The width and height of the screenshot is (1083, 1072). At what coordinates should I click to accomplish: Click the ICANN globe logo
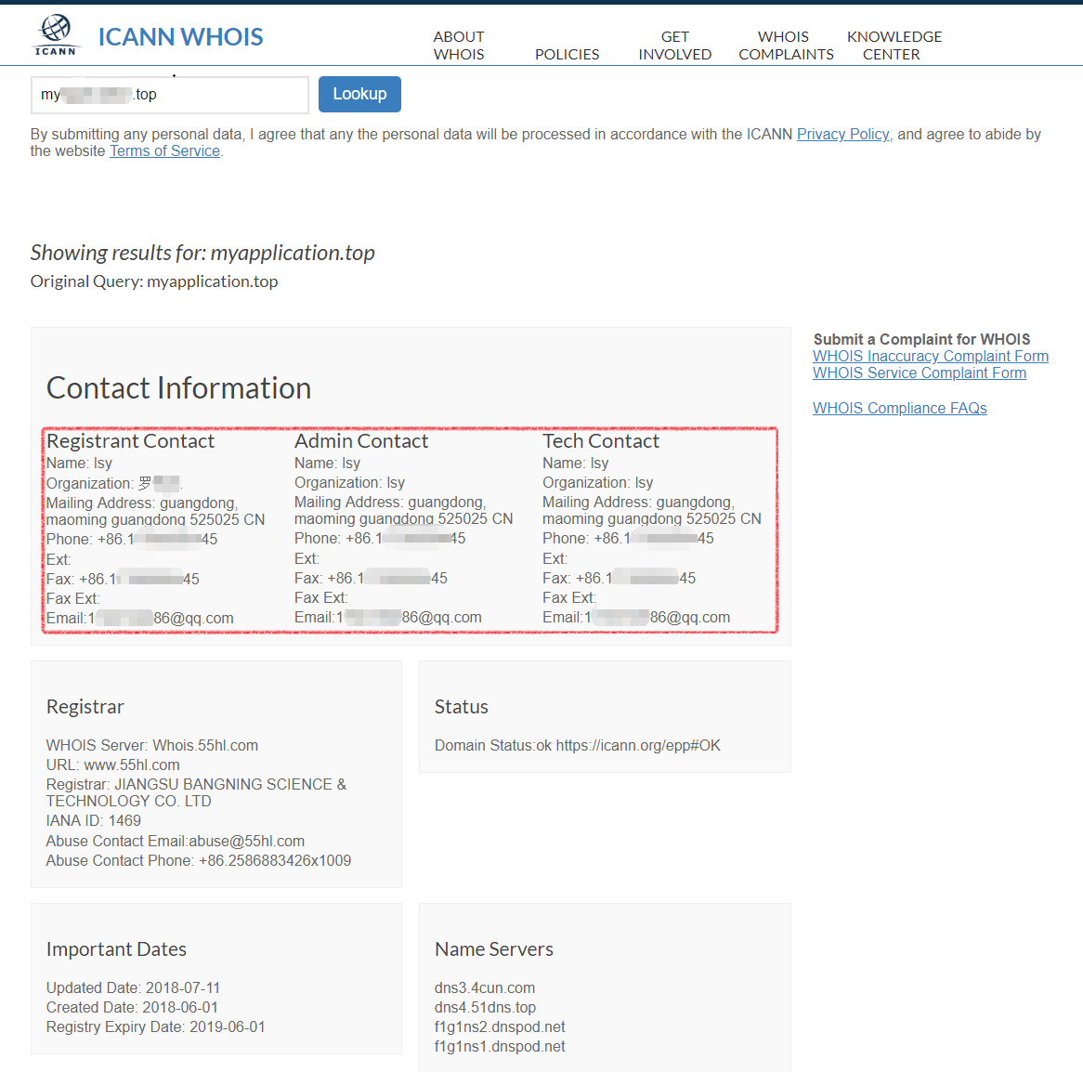(x=56, y=35)
